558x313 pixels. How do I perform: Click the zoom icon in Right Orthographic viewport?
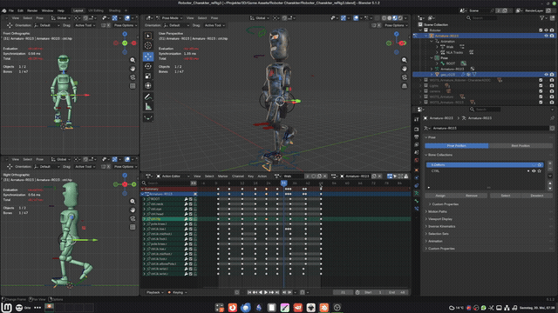pos(133,201)
